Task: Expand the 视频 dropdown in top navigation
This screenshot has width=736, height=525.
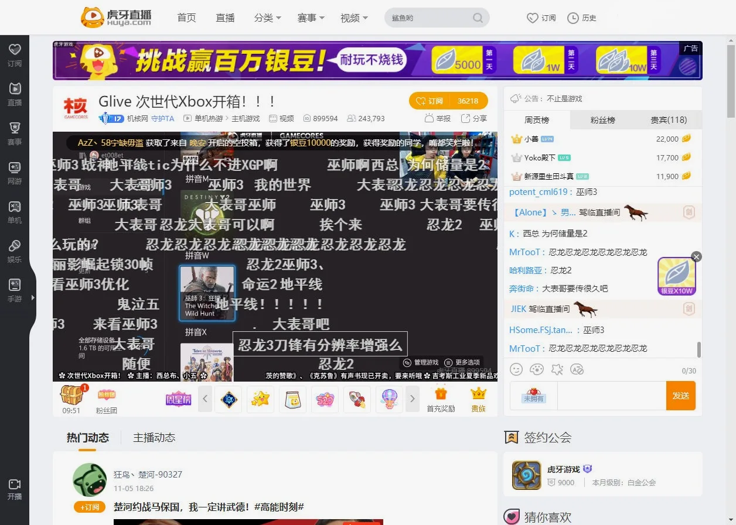Action: pyautogui.click(x=354, y=18)
